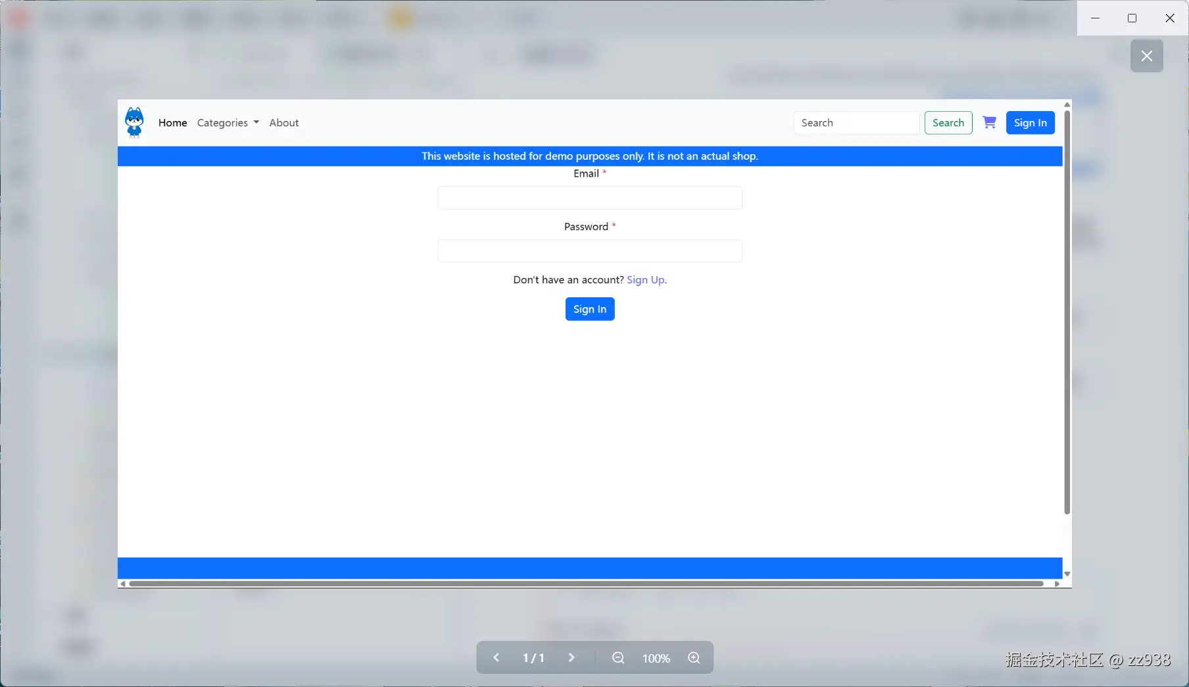Click the navbar Search text box

pyautogui.click(x=856, y=123)
